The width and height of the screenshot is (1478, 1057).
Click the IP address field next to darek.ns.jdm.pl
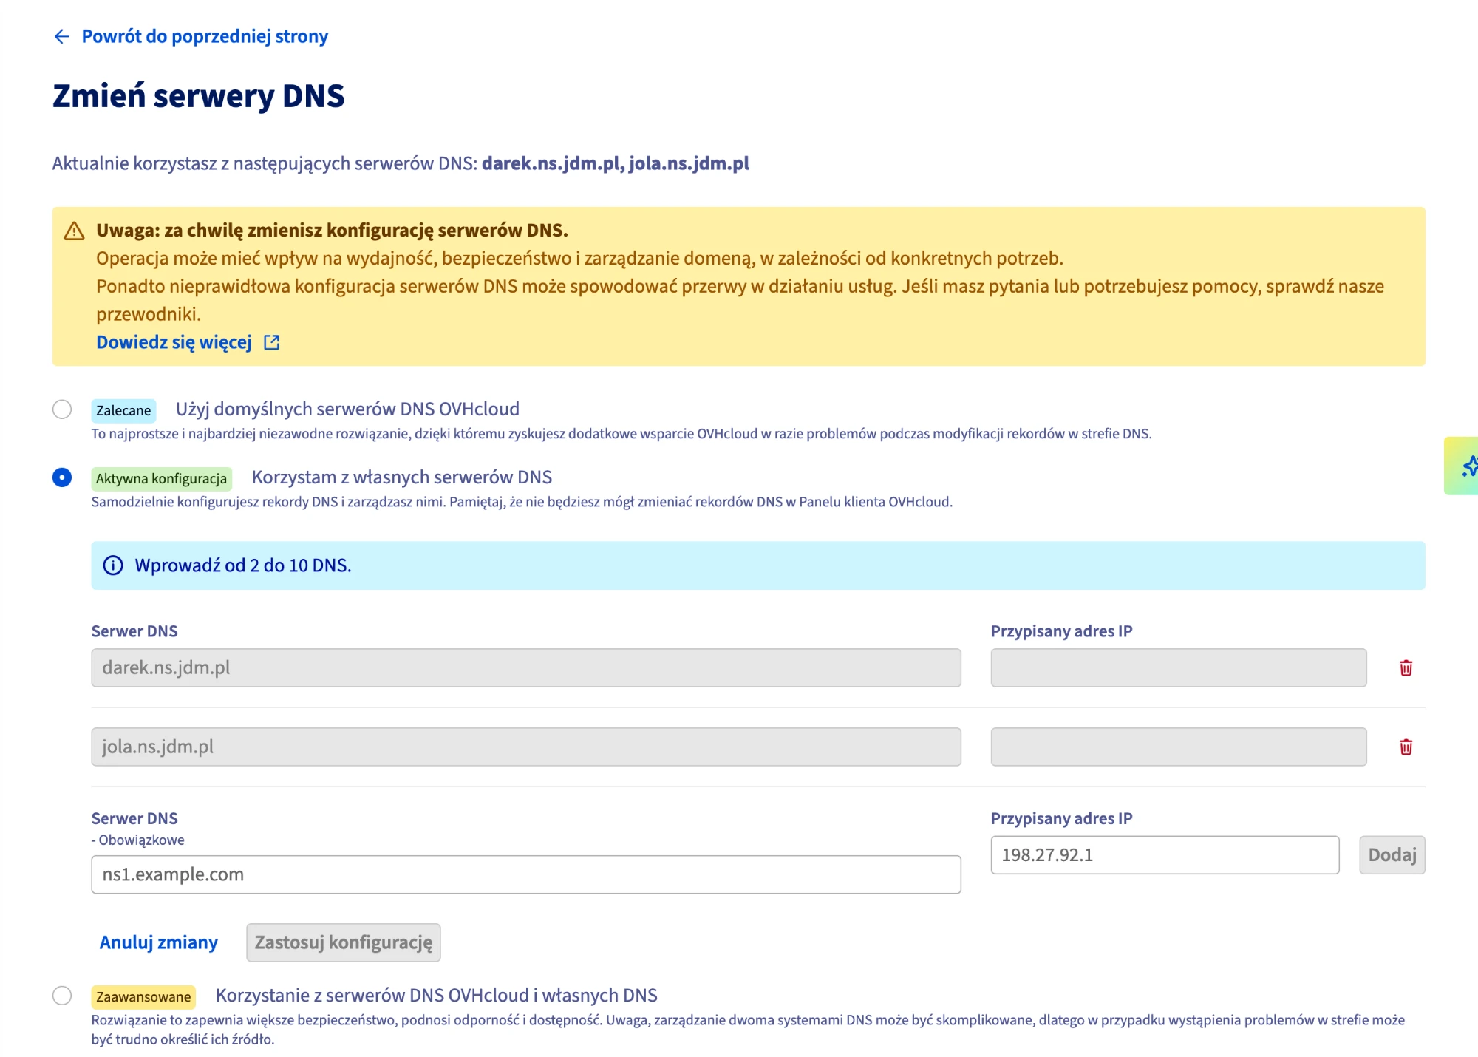[1179, 668]
